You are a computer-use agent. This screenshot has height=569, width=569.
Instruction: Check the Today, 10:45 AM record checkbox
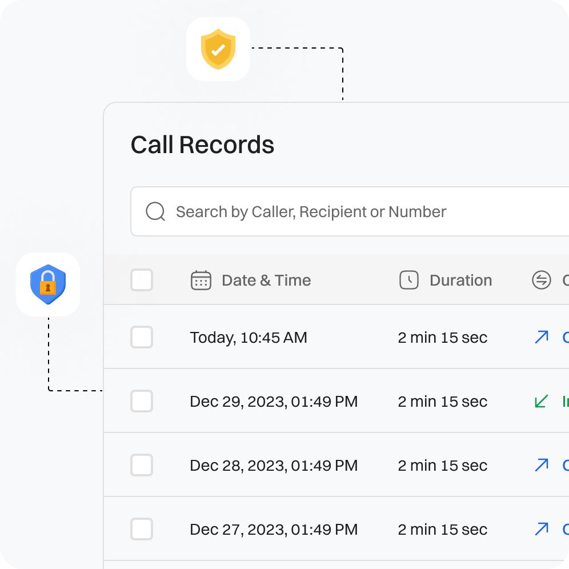[x=142, y=337]
